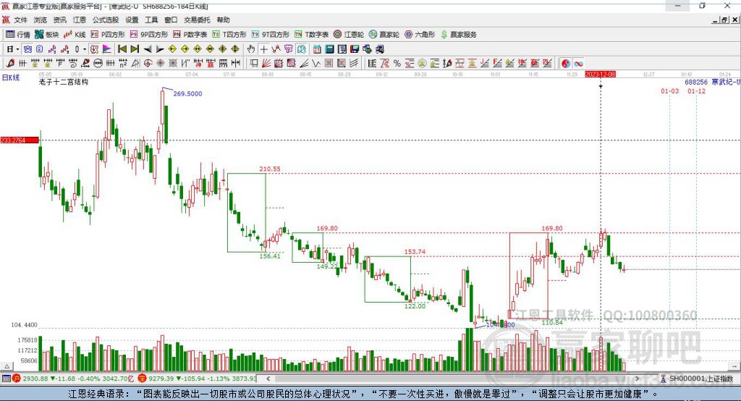The width and height of the screenshot is (741, 401).
Task: Open the 行情 market quotes view
Action: click(x=18, y=35)
